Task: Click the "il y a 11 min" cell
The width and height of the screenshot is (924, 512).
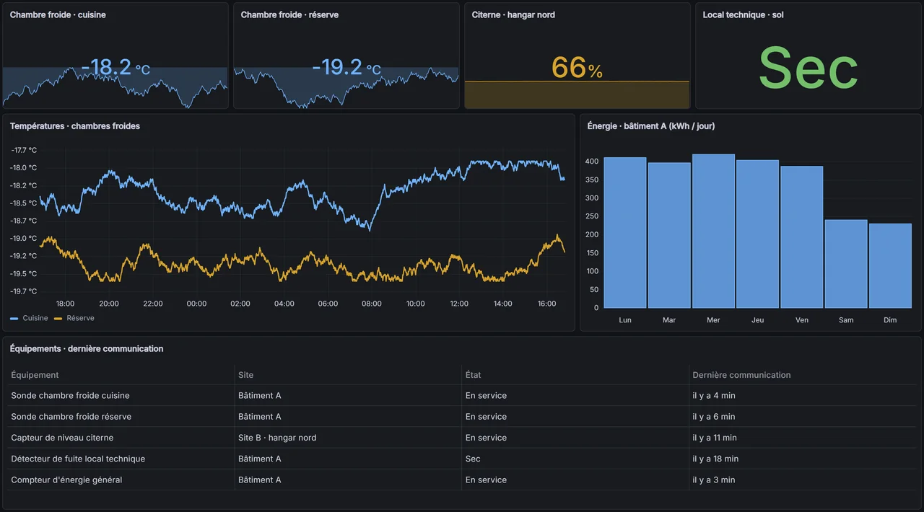Action: [x=803, y=438]
